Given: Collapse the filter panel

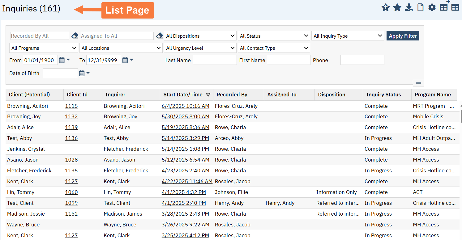Looking at the screenshot, I should (418, 83).
